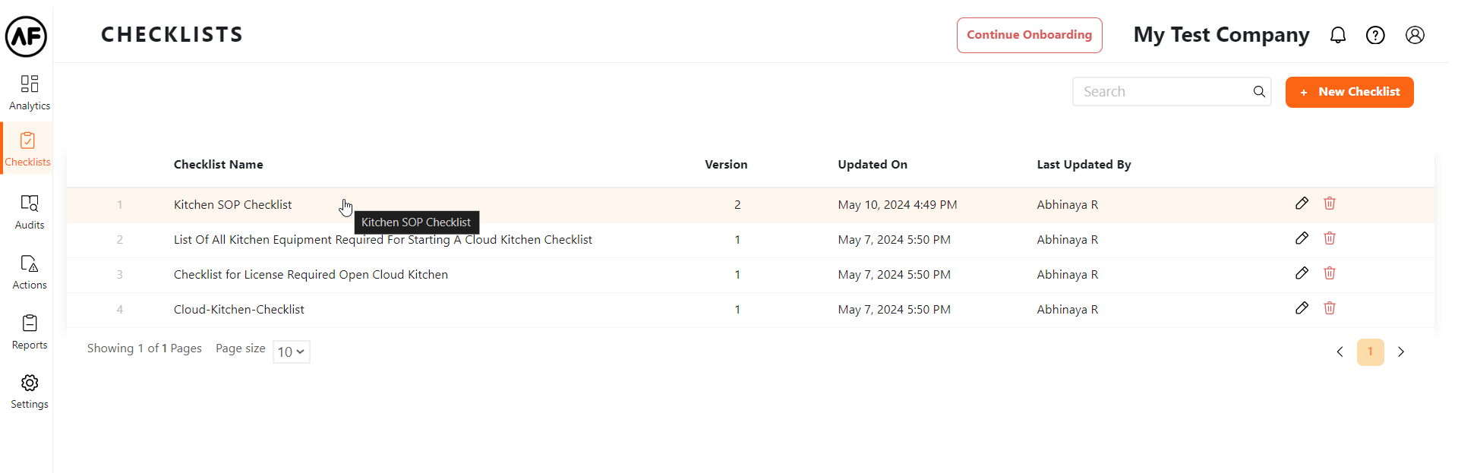Click Continue Onboarding button
This screenshot has width=1458, height=473.
click(x=1029, y=36)
